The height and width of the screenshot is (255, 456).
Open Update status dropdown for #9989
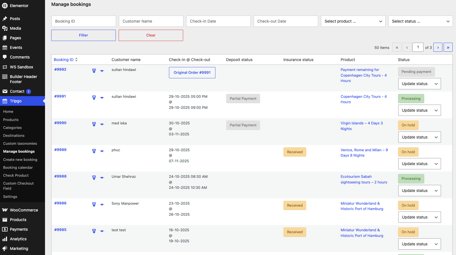[x=419, y=164]
